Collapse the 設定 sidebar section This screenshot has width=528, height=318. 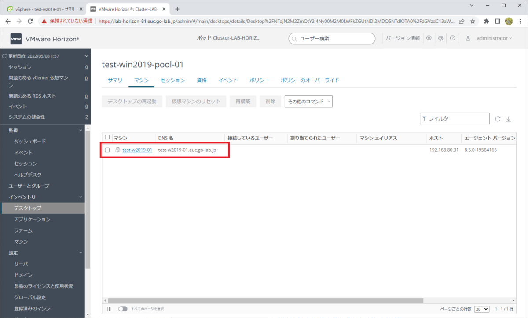tap(81, 253)
